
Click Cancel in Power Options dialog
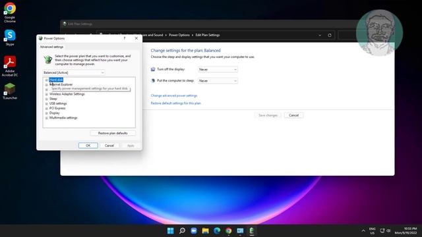coord(109,145)
